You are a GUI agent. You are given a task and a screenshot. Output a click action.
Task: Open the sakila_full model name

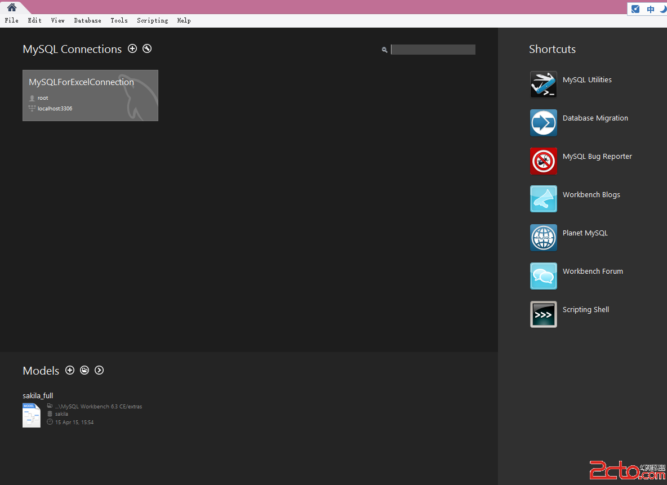point(38,395)
